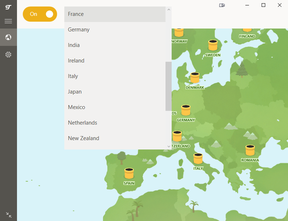Screen dimensions: 288x221
Task: Maximize the TunnelBear window
Action: click(263, 5)
